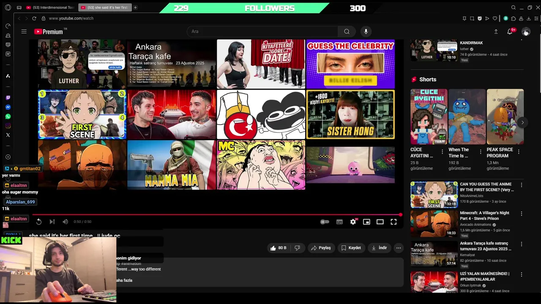541x304 pixels.
Task: Start voice search with microphone icon
Action: click(366, 32)
